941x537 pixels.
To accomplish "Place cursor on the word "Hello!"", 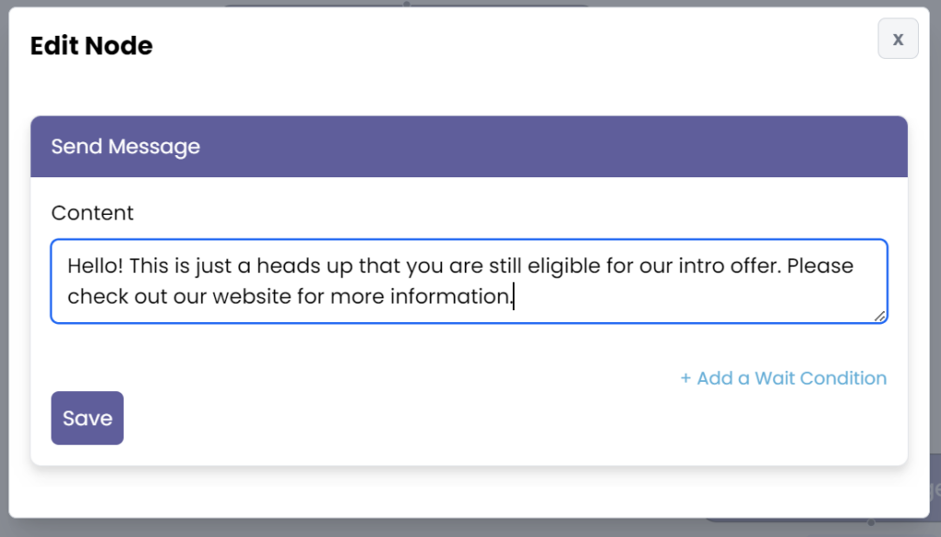I will pos(94,266).
